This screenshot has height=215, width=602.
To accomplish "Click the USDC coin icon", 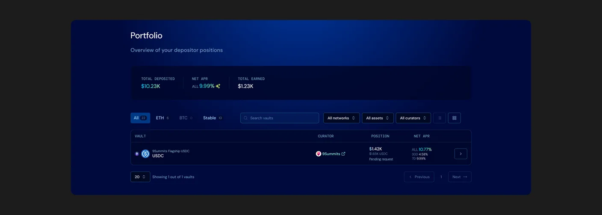I will [x=145, y=154].
